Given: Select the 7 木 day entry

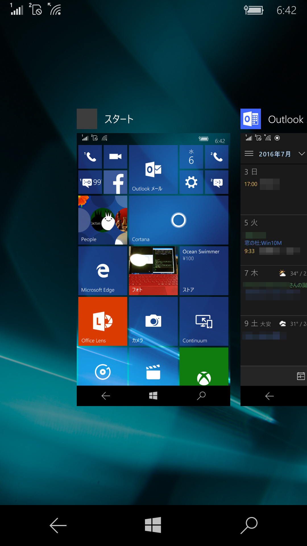Looking at the screenshot, I should 251,273.
